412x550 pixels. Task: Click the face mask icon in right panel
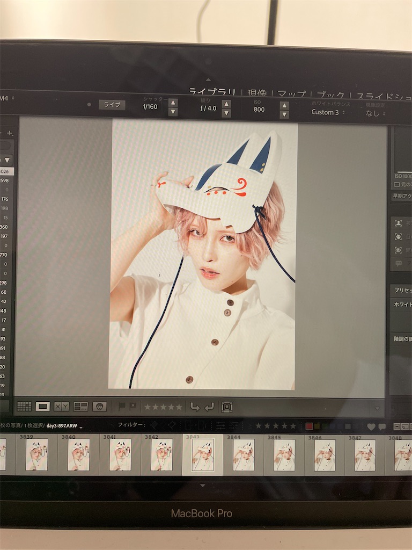(x=399, y=237)
